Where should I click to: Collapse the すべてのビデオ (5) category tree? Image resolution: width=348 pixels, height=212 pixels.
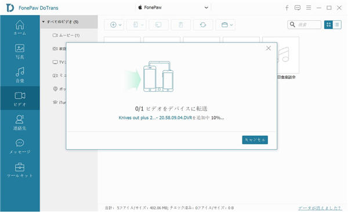click(x=43, y=21)
